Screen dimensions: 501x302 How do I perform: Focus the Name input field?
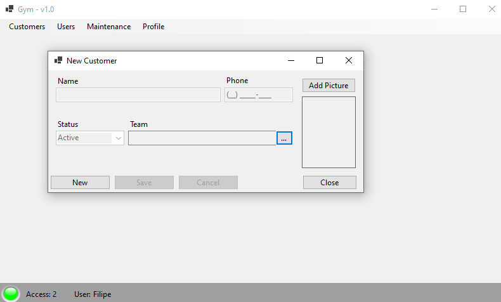point(138,95)
